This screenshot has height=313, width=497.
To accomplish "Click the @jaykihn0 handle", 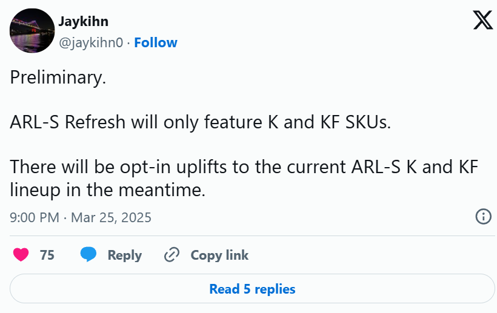I will pos(91,43).
